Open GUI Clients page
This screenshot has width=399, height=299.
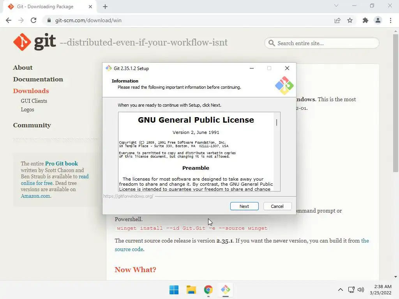tap(34, 101)
